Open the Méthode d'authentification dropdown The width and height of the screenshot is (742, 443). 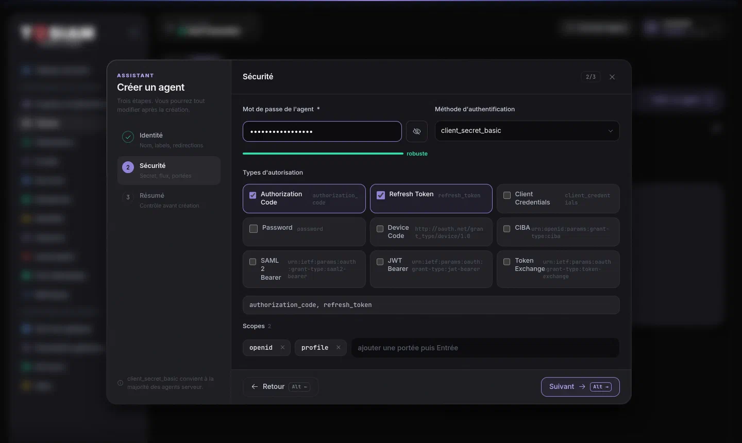[527, 131]
